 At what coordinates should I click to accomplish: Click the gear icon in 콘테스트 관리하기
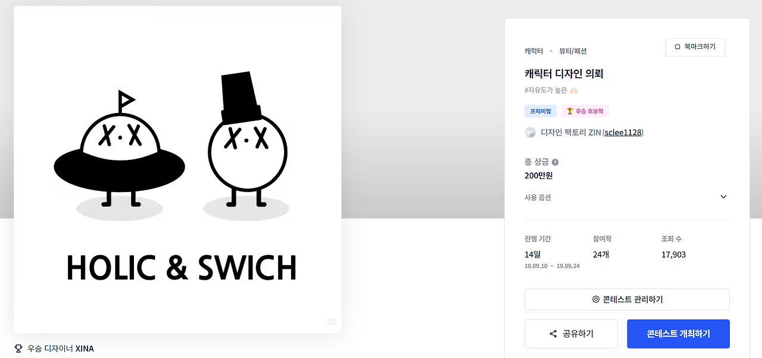pos(595,299)
